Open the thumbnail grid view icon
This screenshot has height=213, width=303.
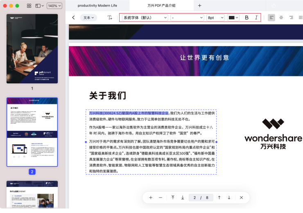[29, 6]
